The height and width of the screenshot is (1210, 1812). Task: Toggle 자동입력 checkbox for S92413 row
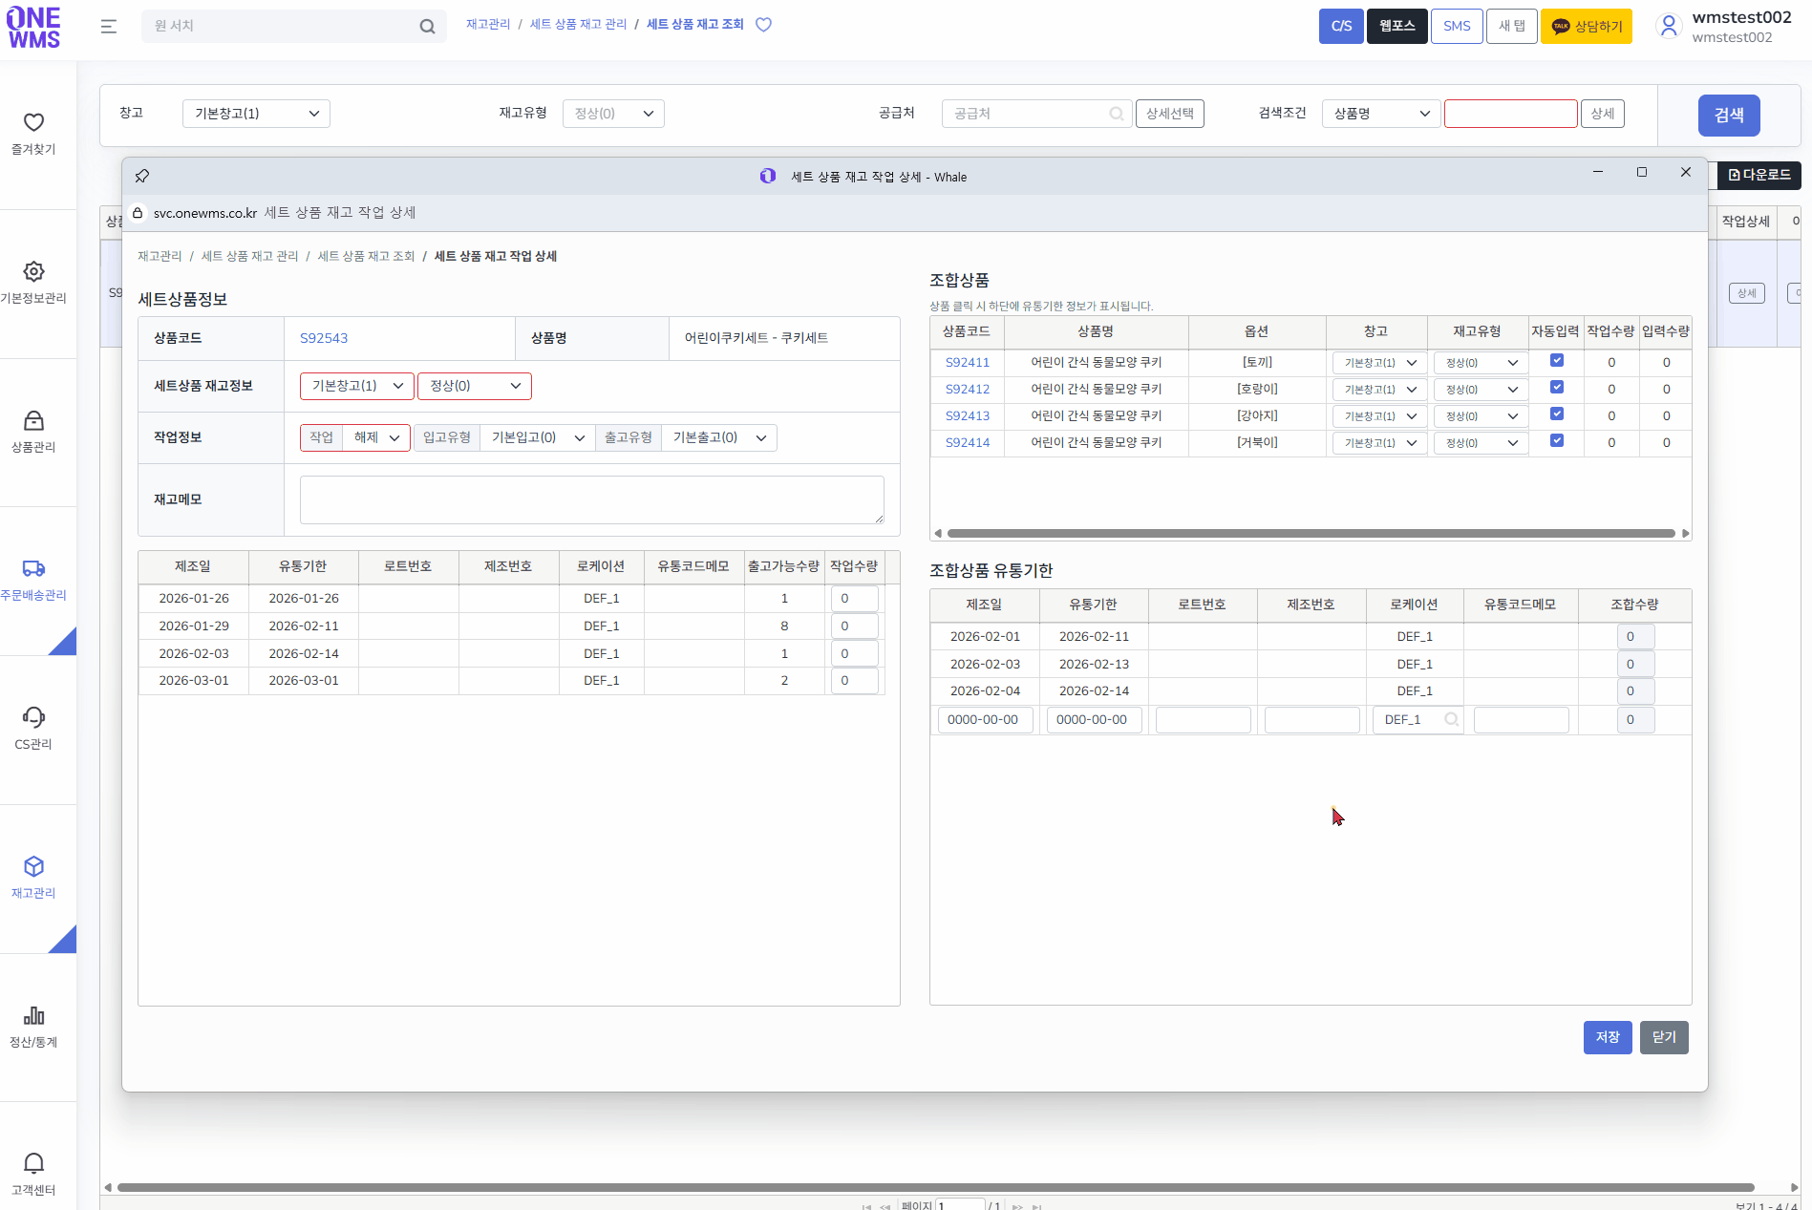click(1556, 414)
